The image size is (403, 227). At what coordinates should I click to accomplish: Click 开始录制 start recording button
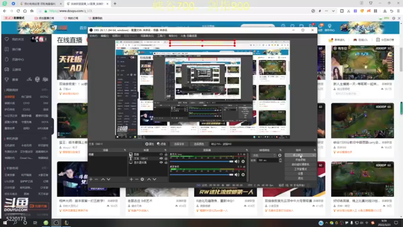point(300,160)
